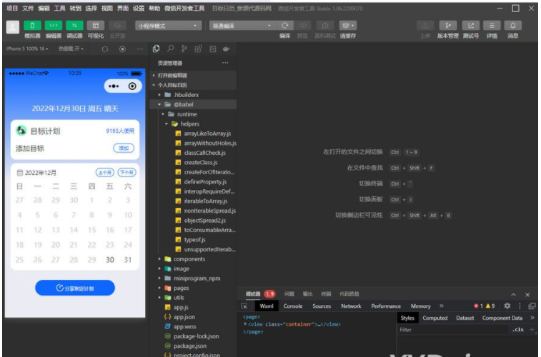Open the search icon in sidebar

pos(170,49)
